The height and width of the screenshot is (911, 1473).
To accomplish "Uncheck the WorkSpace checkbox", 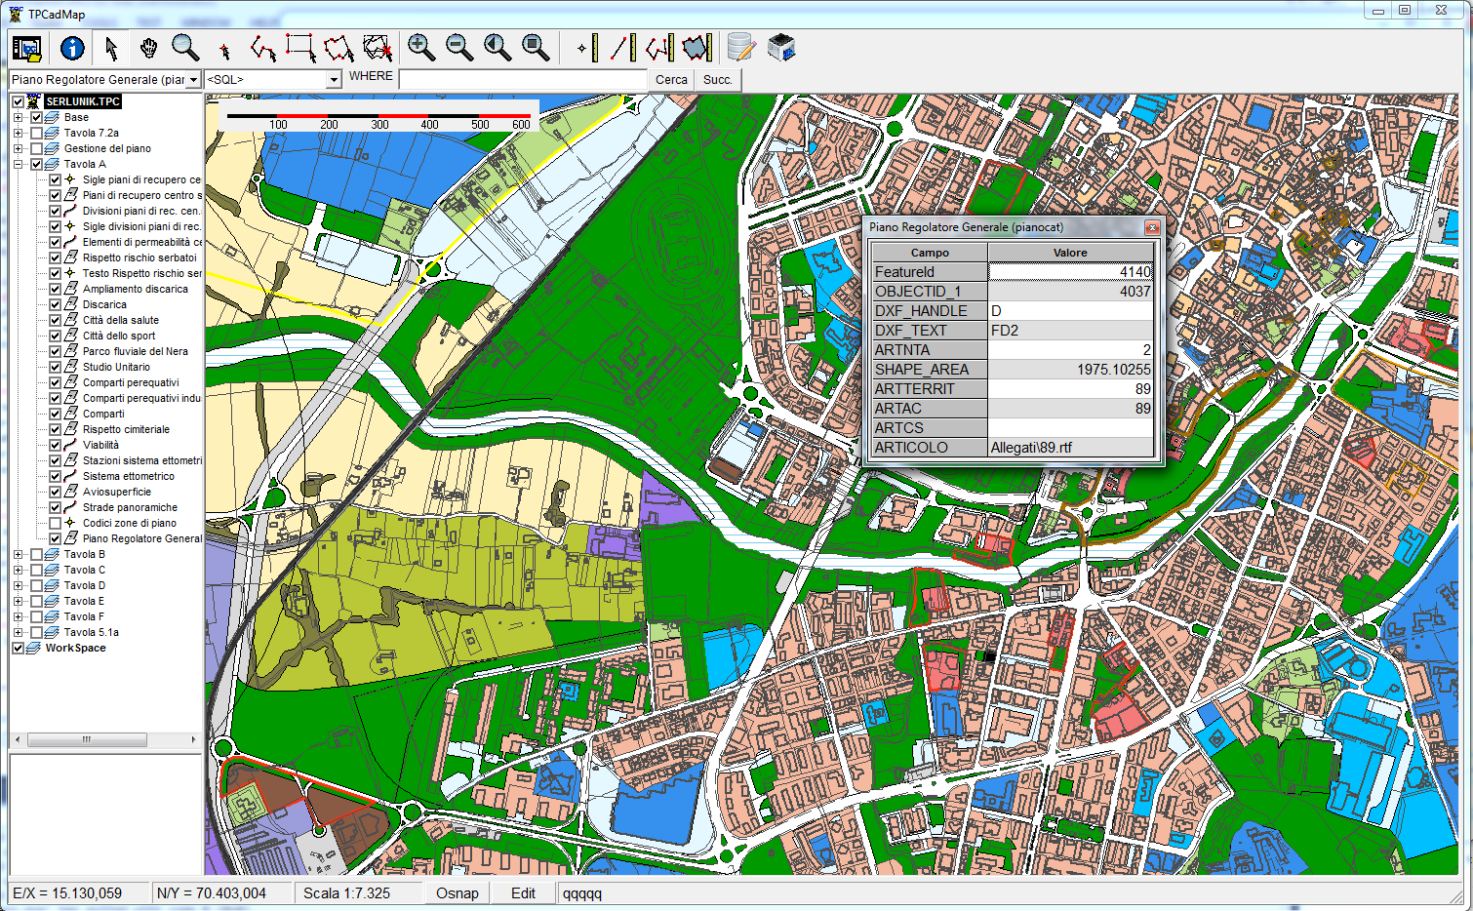I will 18,648.
